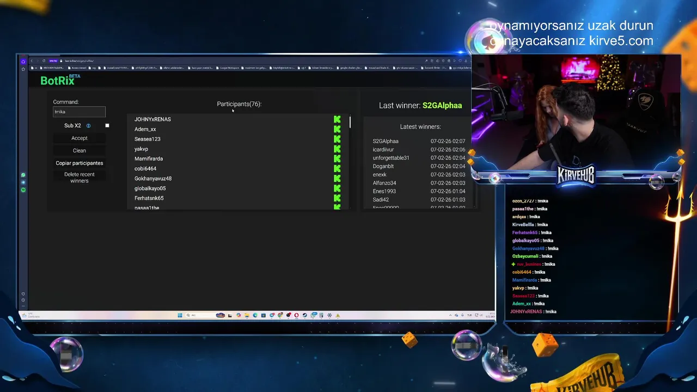Enable the Sub X2 checkbox
697x392 pixels.
[107, 126]
